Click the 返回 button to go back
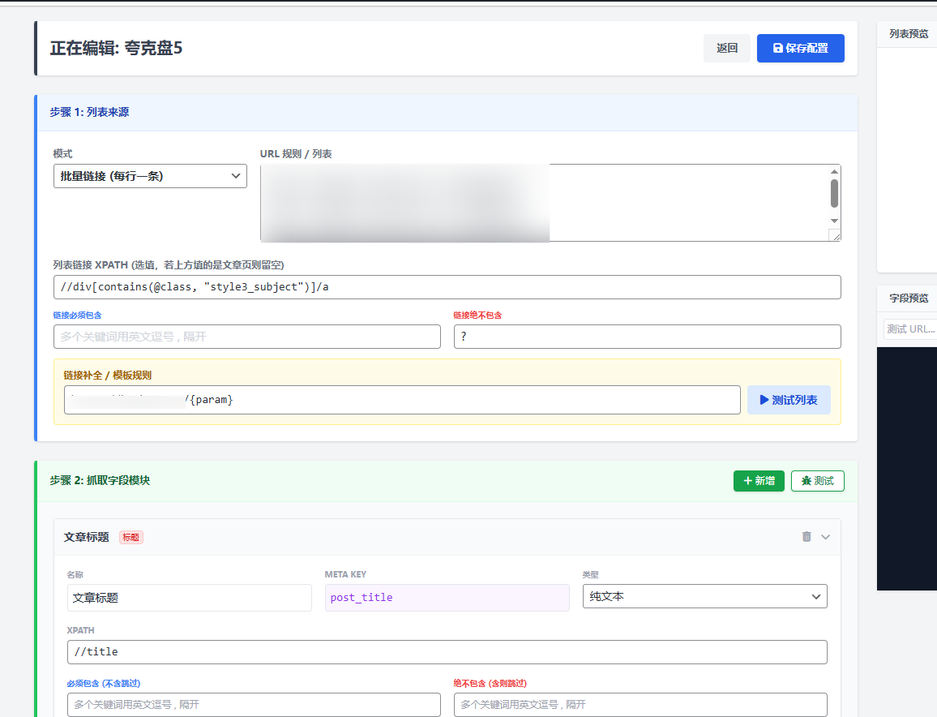The width and height of the screenshot is (937, 717). click(727, 48)
